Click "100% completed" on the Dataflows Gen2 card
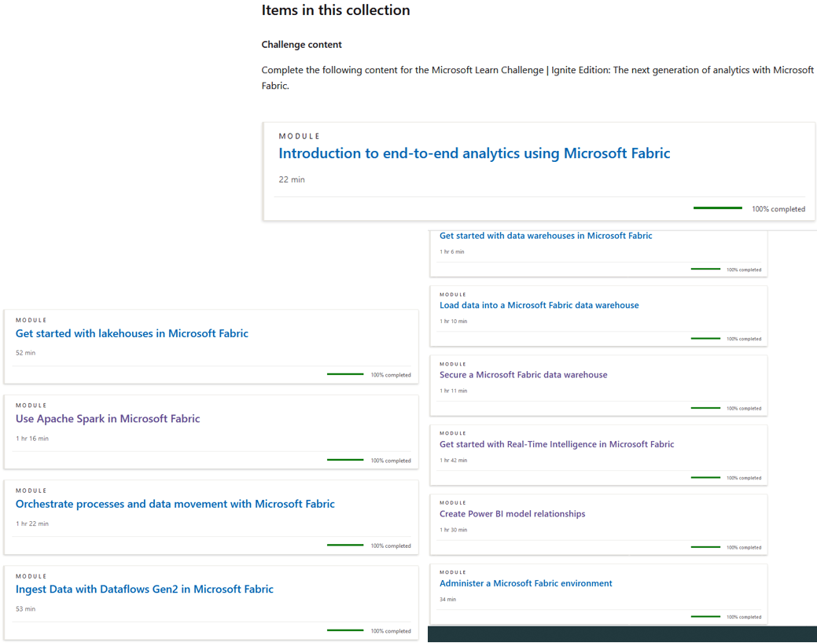Screen dimensions: 817x643 [x=391, y=631]
